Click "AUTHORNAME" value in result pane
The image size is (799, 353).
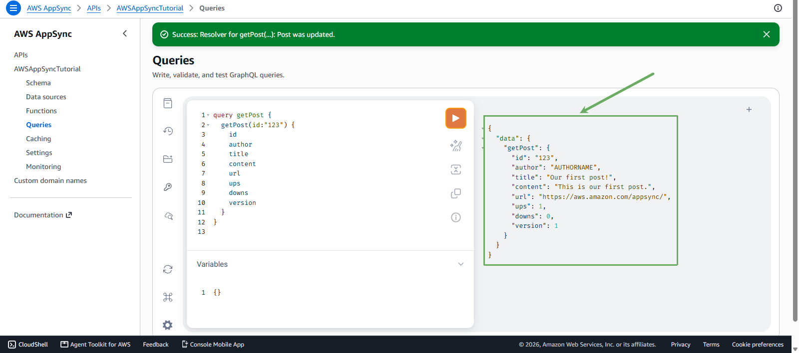pyautogui.click(x=574, y=168)
